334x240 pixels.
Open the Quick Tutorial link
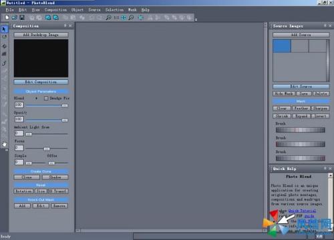[x=302, y=211]
